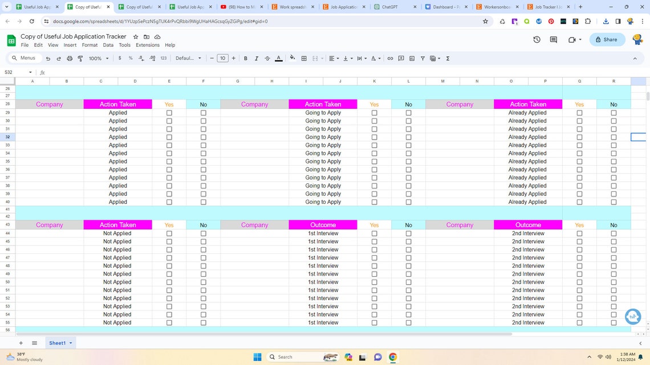The width and height of the screenshot is (650, 365).
Task: Insert a link using toolbar icon
Action: tap(392, 58)
